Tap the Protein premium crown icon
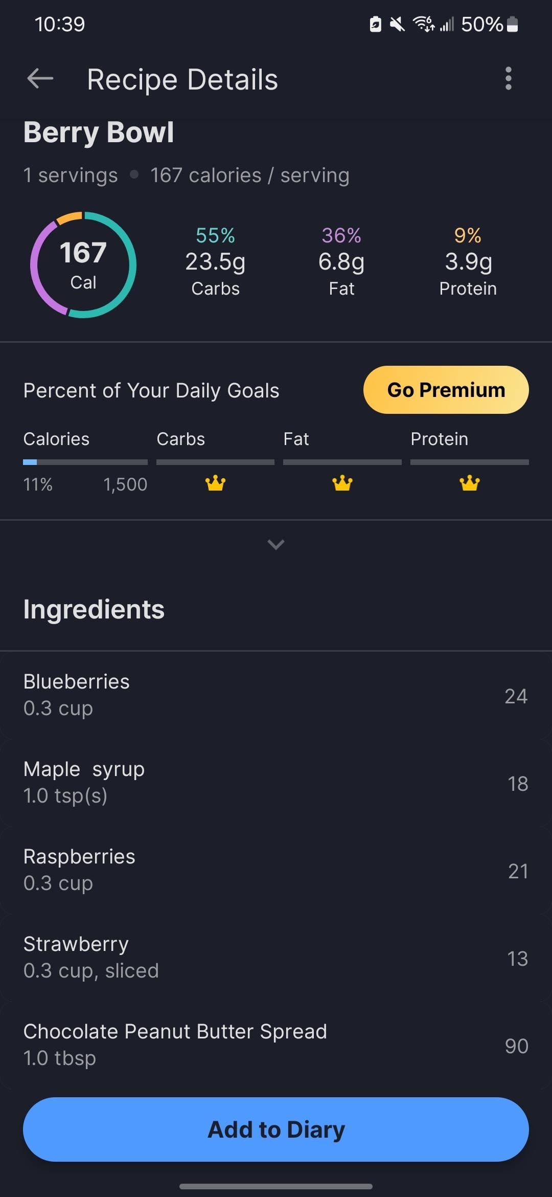552x1197 pixels. 469,483
